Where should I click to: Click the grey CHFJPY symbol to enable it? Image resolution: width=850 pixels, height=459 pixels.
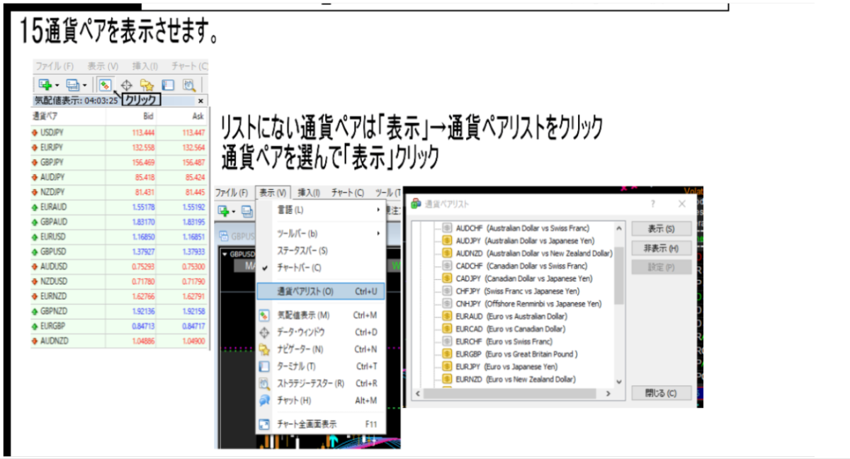[447, 291]
